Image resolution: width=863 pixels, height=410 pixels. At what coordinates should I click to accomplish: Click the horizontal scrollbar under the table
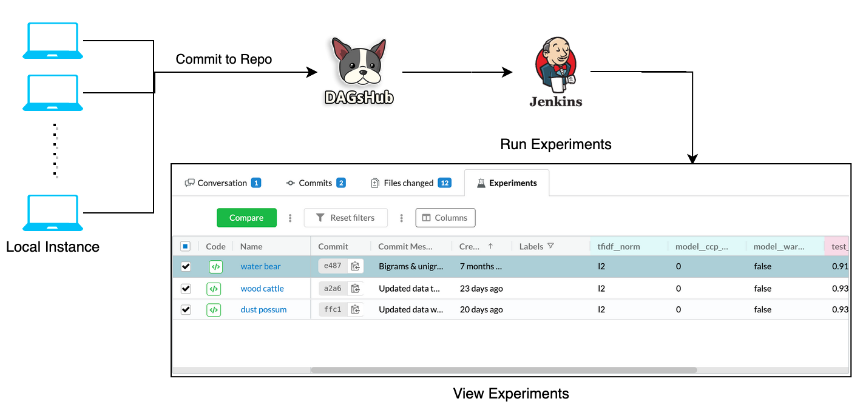(x=504, y=370)
